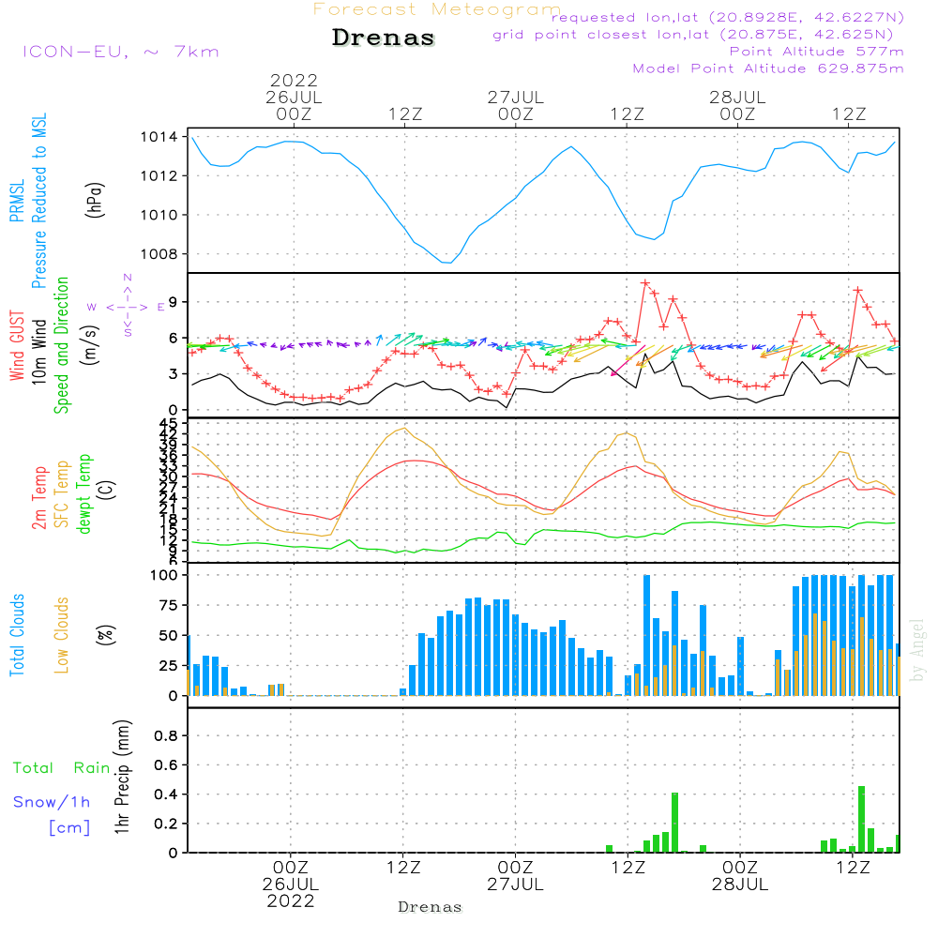This screenshot has width=938, height=938.
Task: Click "Model Point Altitude 629.875m" line
Action: (768, 68)
